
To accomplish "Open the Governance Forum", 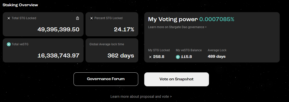I will (106, 79).
